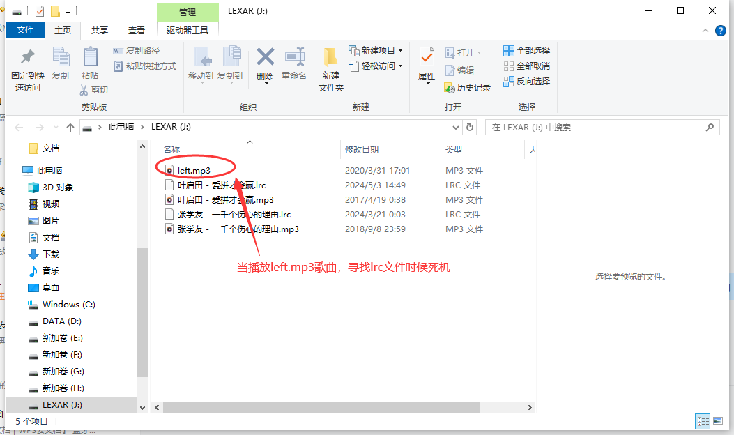Open the New item dropdown

(x=376, y=51)
